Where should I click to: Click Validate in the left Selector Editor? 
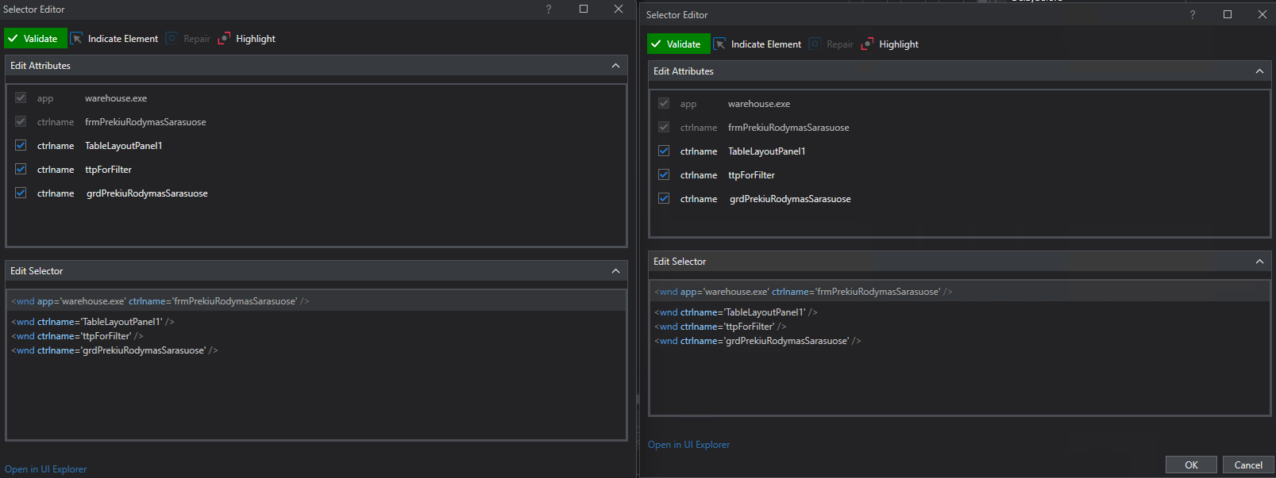33,39
